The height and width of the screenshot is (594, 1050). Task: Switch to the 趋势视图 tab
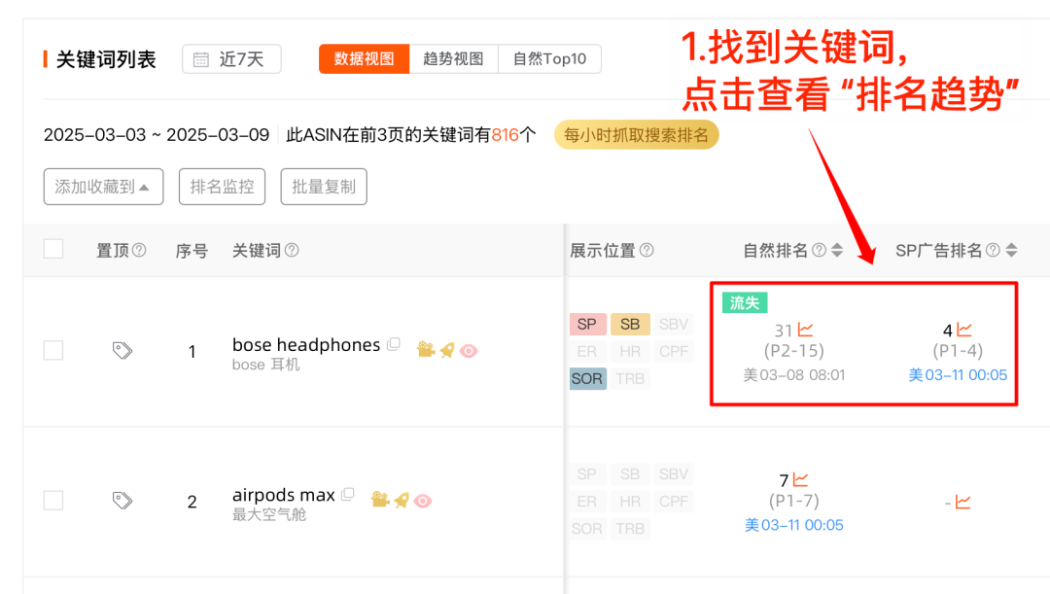(453, 59)
